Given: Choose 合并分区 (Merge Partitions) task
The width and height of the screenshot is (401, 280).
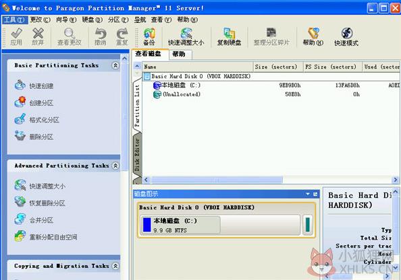Looking at the screenshot, I should click(34, 219).
